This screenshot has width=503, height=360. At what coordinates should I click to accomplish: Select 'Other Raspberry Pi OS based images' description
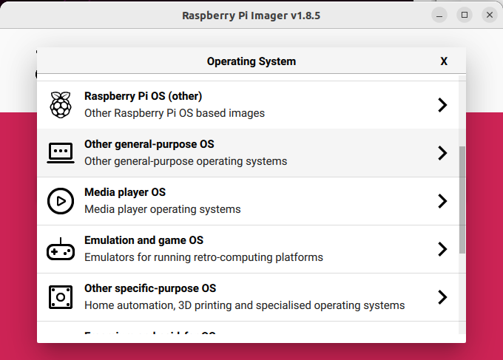[x=175, y=113]
